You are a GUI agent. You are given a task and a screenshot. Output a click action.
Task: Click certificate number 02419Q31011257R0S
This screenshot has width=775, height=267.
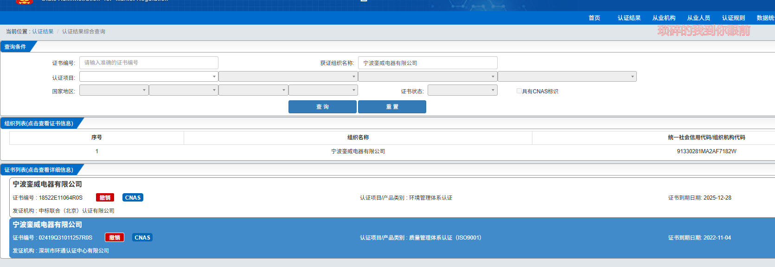[x=65, y=238]
